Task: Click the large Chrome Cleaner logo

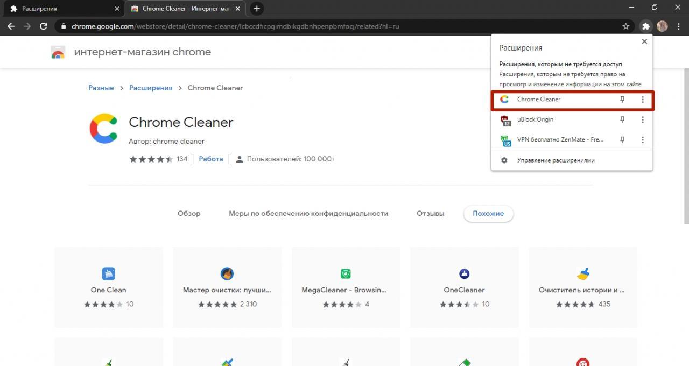Action: 104,129
